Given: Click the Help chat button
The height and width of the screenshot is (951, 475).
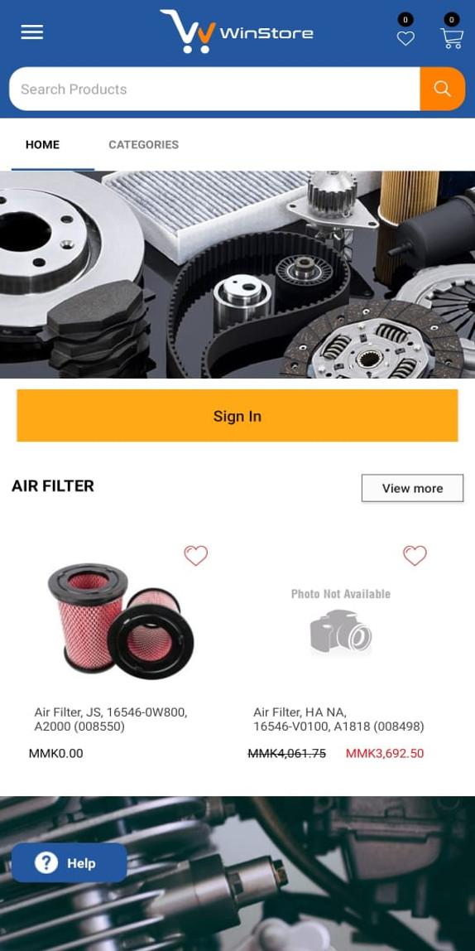Looking at the screenshot, I should [69, 862].
